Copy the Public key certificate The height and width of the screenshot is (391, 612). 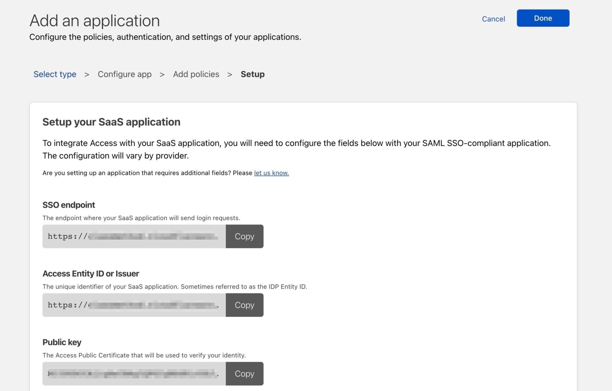click(244, 373)
